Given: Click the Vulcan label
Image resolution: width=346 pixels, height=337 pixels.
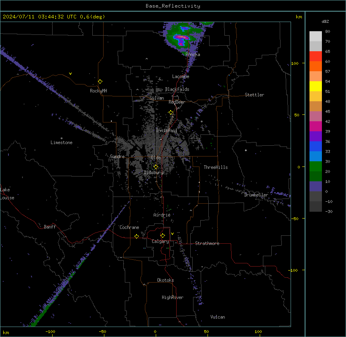Looking at the screenshot, I should coord(218,317).
